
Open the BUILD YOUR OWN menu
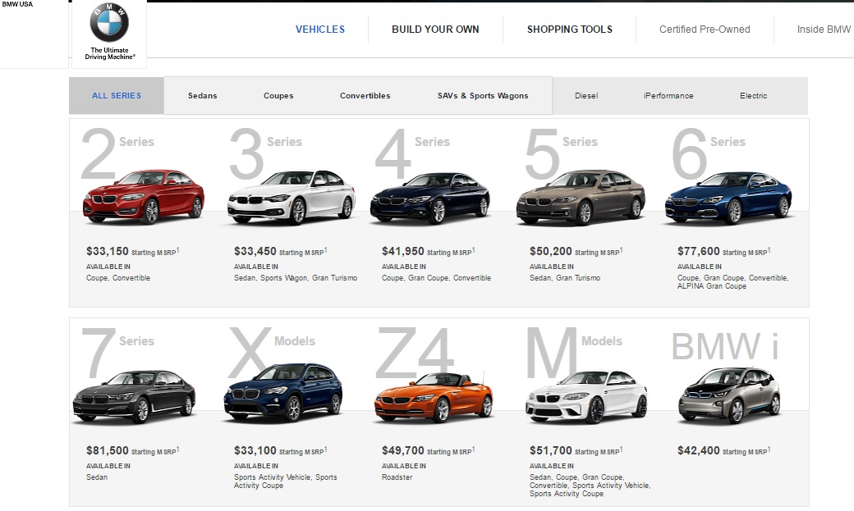[x=435, y=30]
